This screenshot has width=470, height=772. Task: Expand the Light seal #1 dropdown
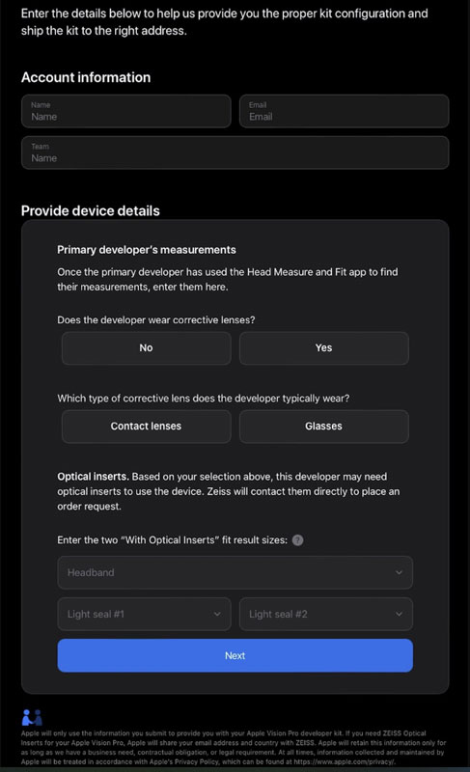[x=144, y=614]
